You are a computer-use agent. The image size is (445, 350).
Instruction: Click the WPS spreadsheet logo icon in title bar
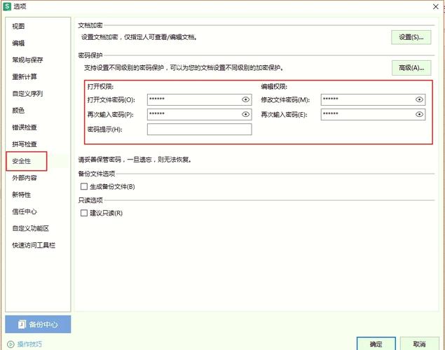(x=7, y=6)
